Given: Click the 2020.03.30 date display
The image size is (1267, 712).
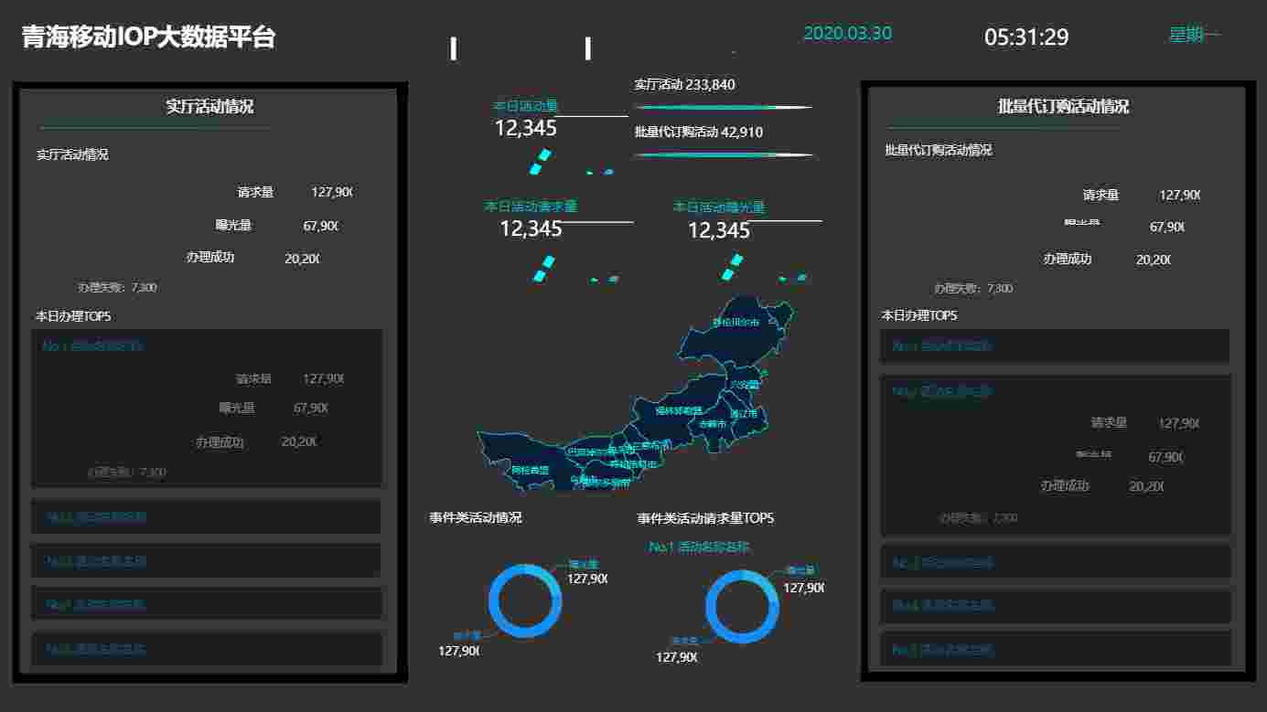Looking at the screenshot, I should pos(847,34).
